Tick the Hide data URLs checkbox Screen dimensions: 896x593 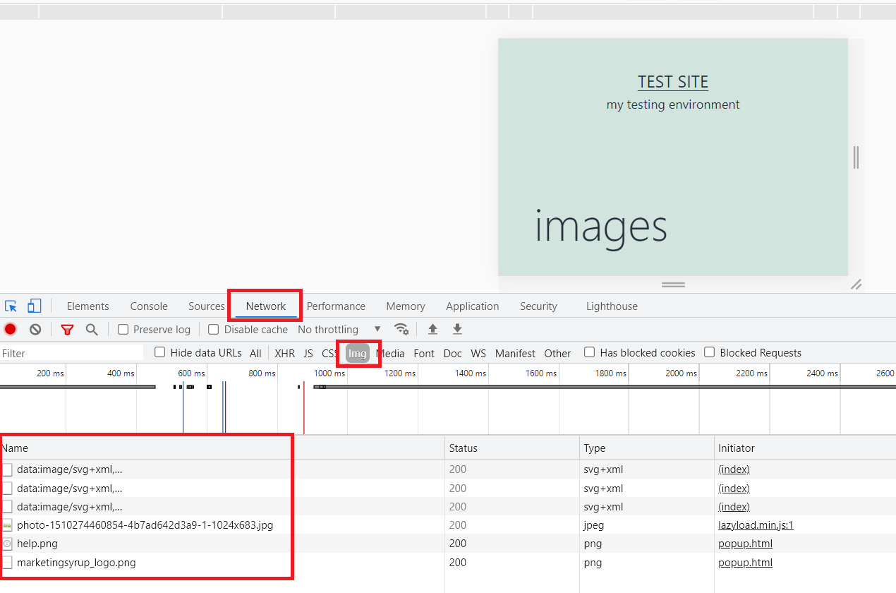pyautogui.click(x=160, y=352)
